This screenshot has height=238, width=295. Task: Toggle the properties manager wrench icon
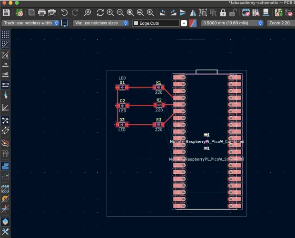[5, 232]
